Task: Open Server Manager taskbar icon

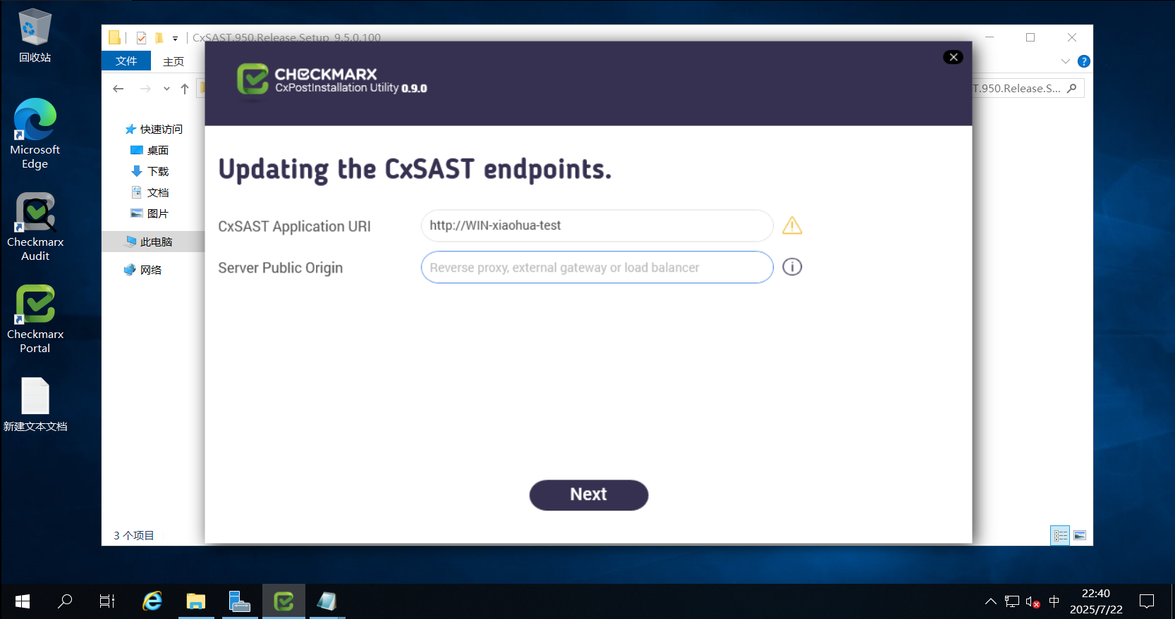Action: (240, 601)
